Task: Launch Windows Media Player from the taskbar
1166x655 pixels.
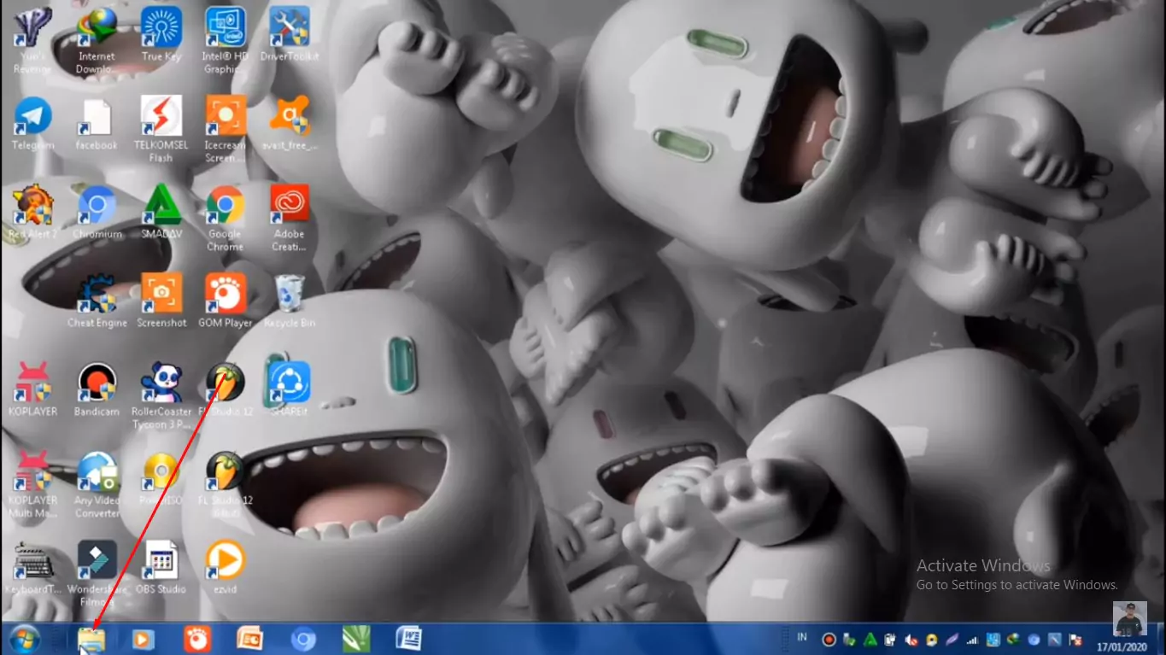Action: (x=144, y=640)
